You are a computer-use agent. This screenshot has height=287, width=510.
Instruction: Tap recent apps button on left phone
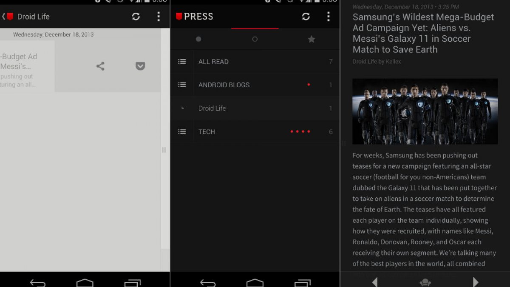tap(132, 283)
